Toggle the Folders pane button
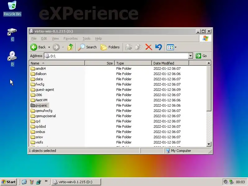The width and height of the screenshot is (248, 186). click(x=110, y=47)
